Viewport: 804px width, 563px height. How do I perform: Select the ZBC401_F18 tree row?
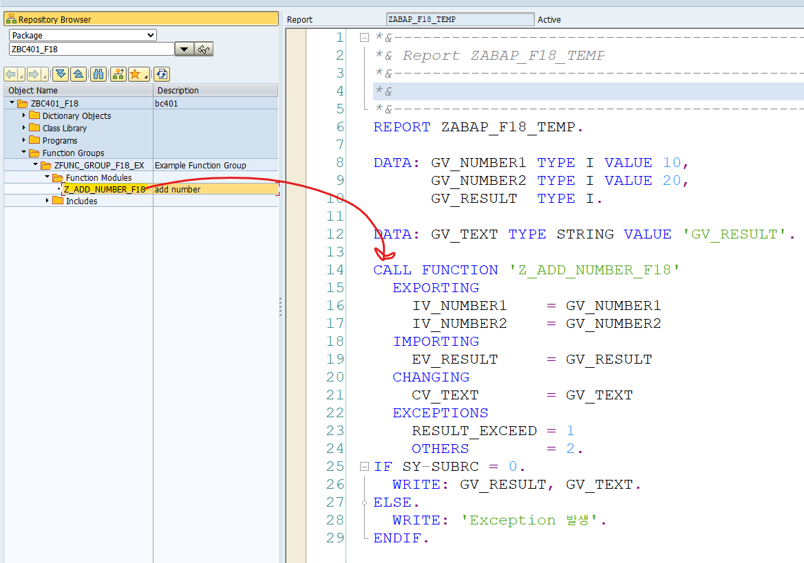coord(141,103)
